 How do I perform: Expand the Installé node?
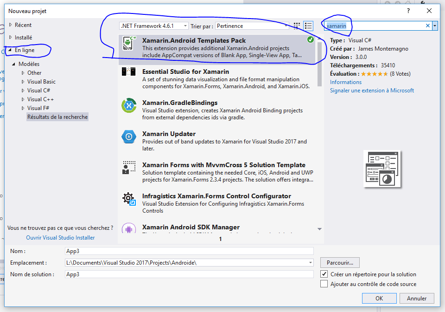(x=11, y=37)
